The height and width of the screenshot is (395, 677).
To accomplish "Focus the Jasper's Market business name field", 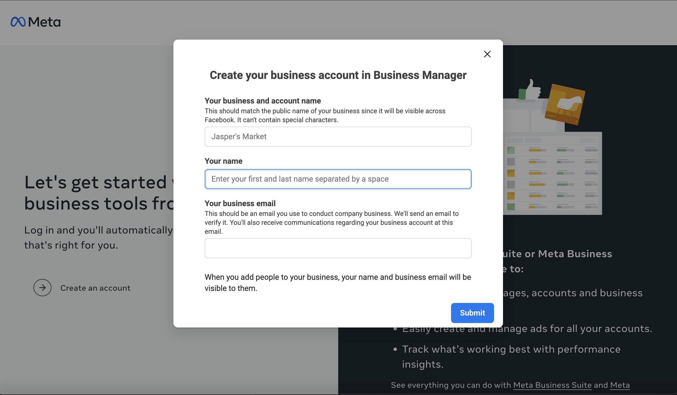I will point(338,137).
